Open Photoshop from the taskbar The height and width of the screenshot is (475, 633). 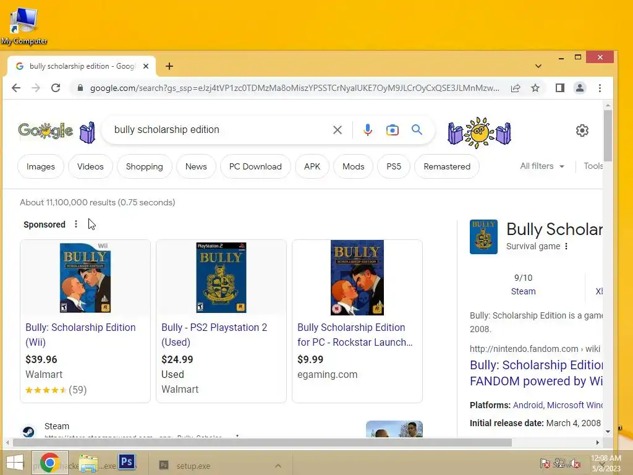[x=127, y=461]
